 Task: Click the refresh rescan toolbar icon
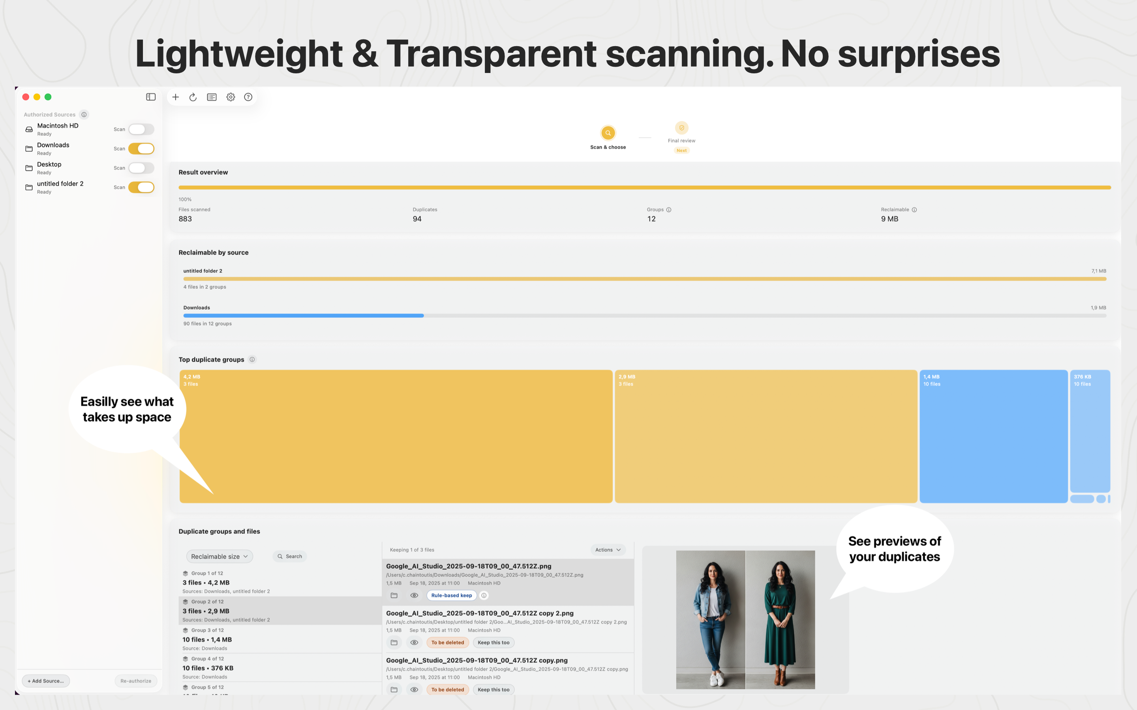(193, 97)
